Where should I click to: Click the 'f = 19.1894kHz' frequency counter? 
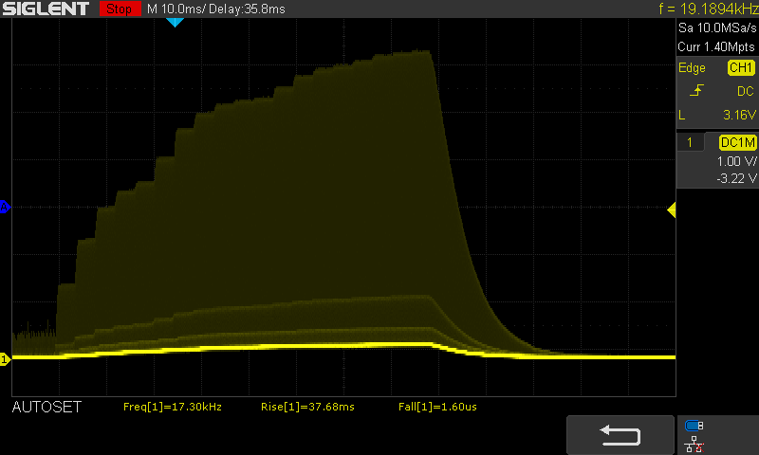[708, 9]
